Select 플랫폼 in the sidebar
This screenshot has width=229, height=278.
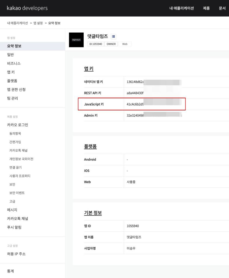[12, 81]
